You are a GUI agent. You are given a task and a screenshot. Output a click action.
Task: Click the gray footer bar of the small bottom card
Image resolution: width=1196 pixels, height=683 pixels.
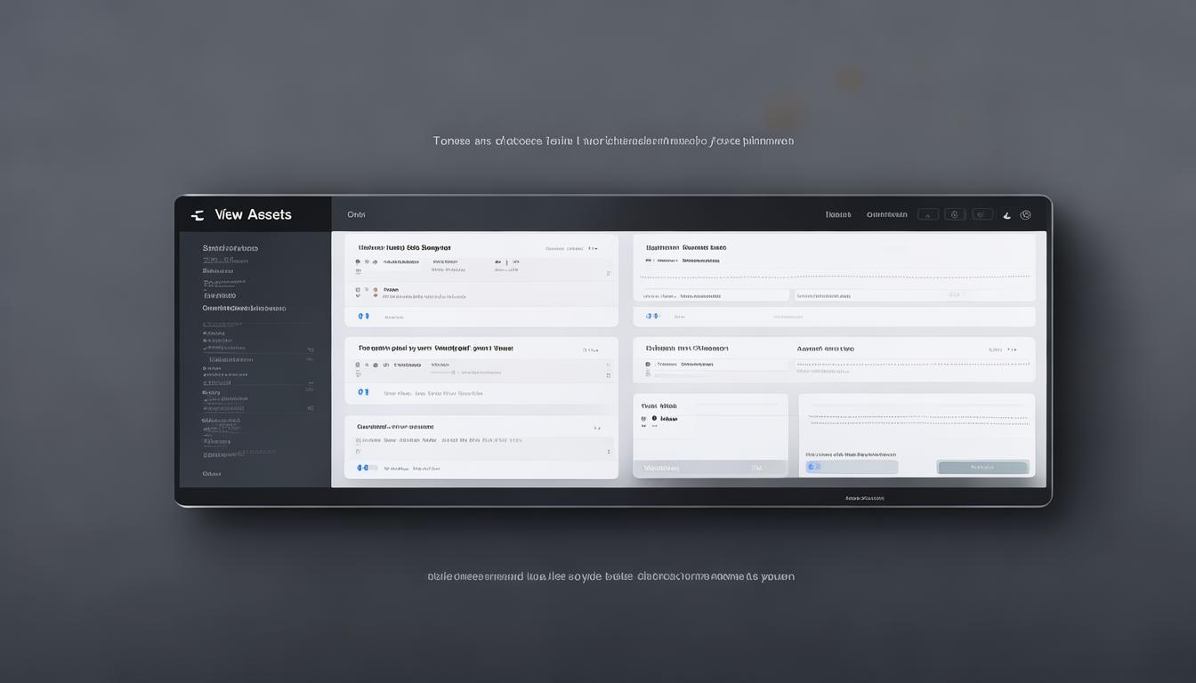click(x=709, y=468)
